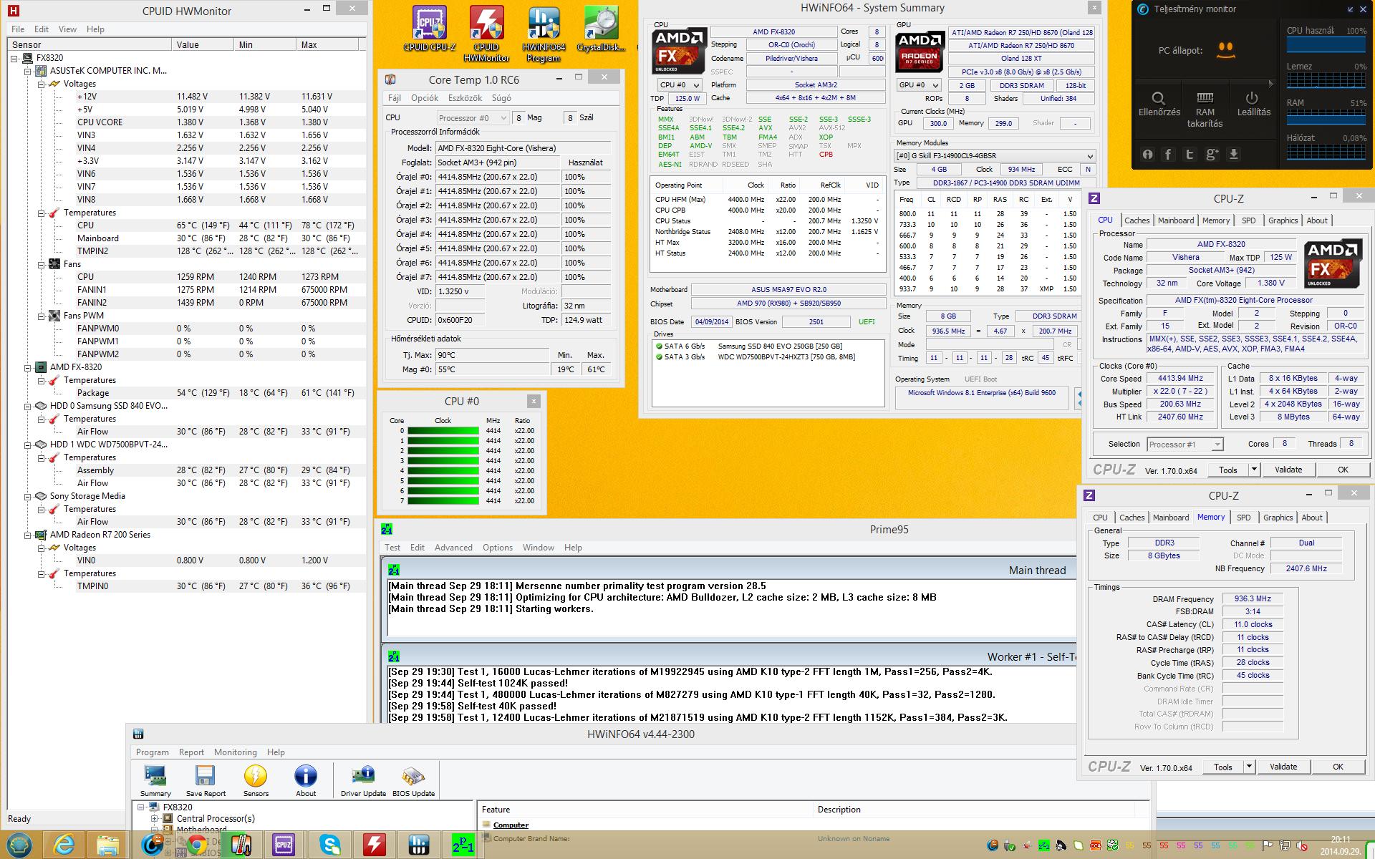Click OK in CPU-Z processor window
Image resolution: width=1375 pixels, height=859 pixels.
pyautogui.click(x=1343, y=470)
